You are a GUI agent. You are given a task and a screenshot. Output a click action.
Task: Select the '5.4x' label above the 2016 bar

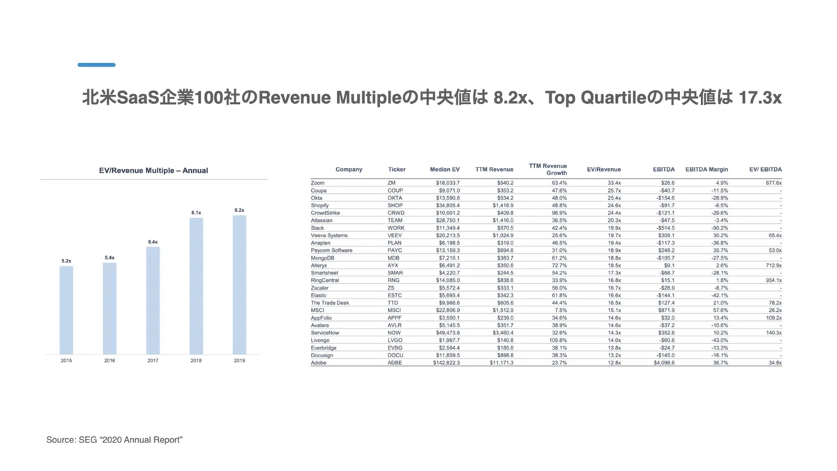click(x=110, y=257)
